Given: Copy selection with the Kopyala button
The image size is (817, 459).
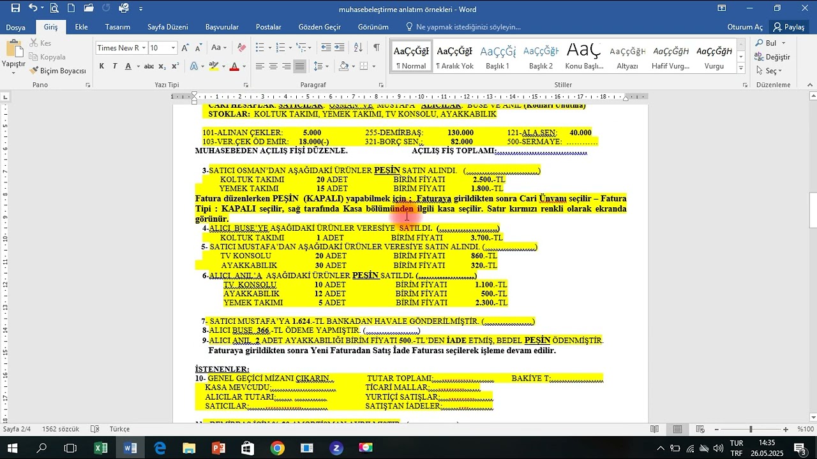Looking at the screenshot, I should (48, 57).
